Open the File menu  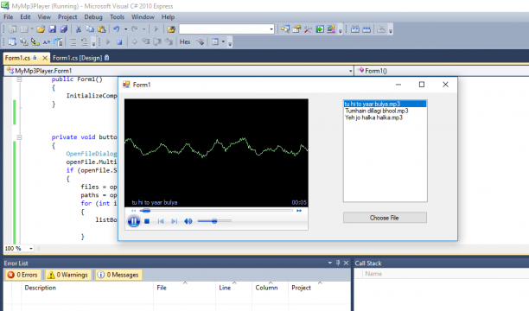tap(8, 17)
